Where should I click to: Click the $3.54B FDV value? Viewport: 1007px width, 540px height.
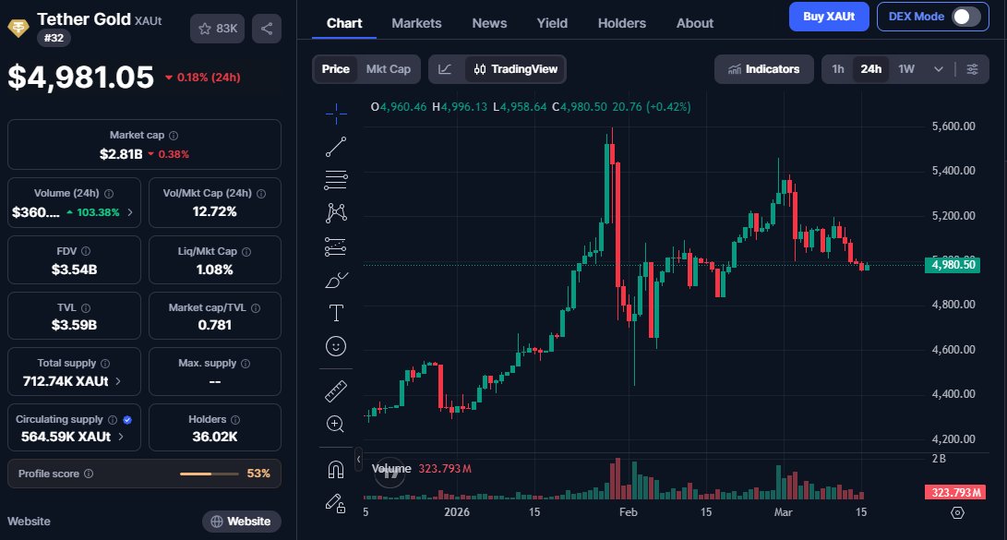click(x=75, y=270)
